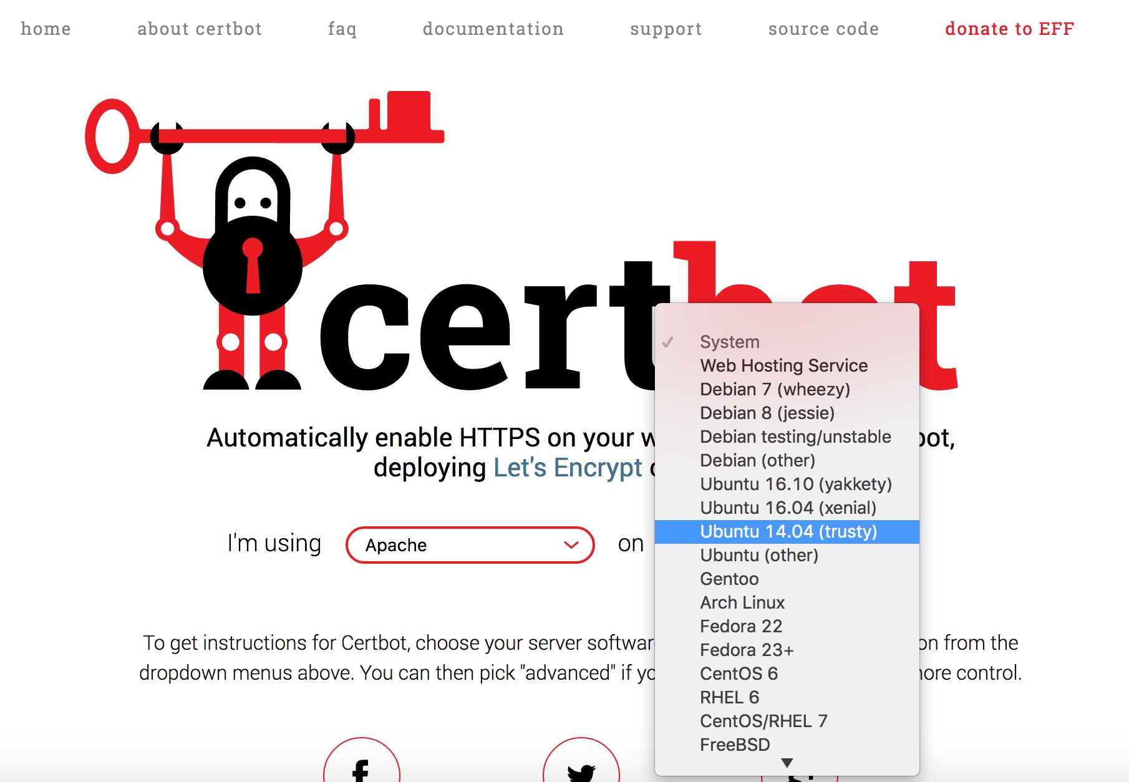Screen dimensions: 1129x782
Task: Choose Ubuntu (other) option
Action: click(x=787, y=555)
